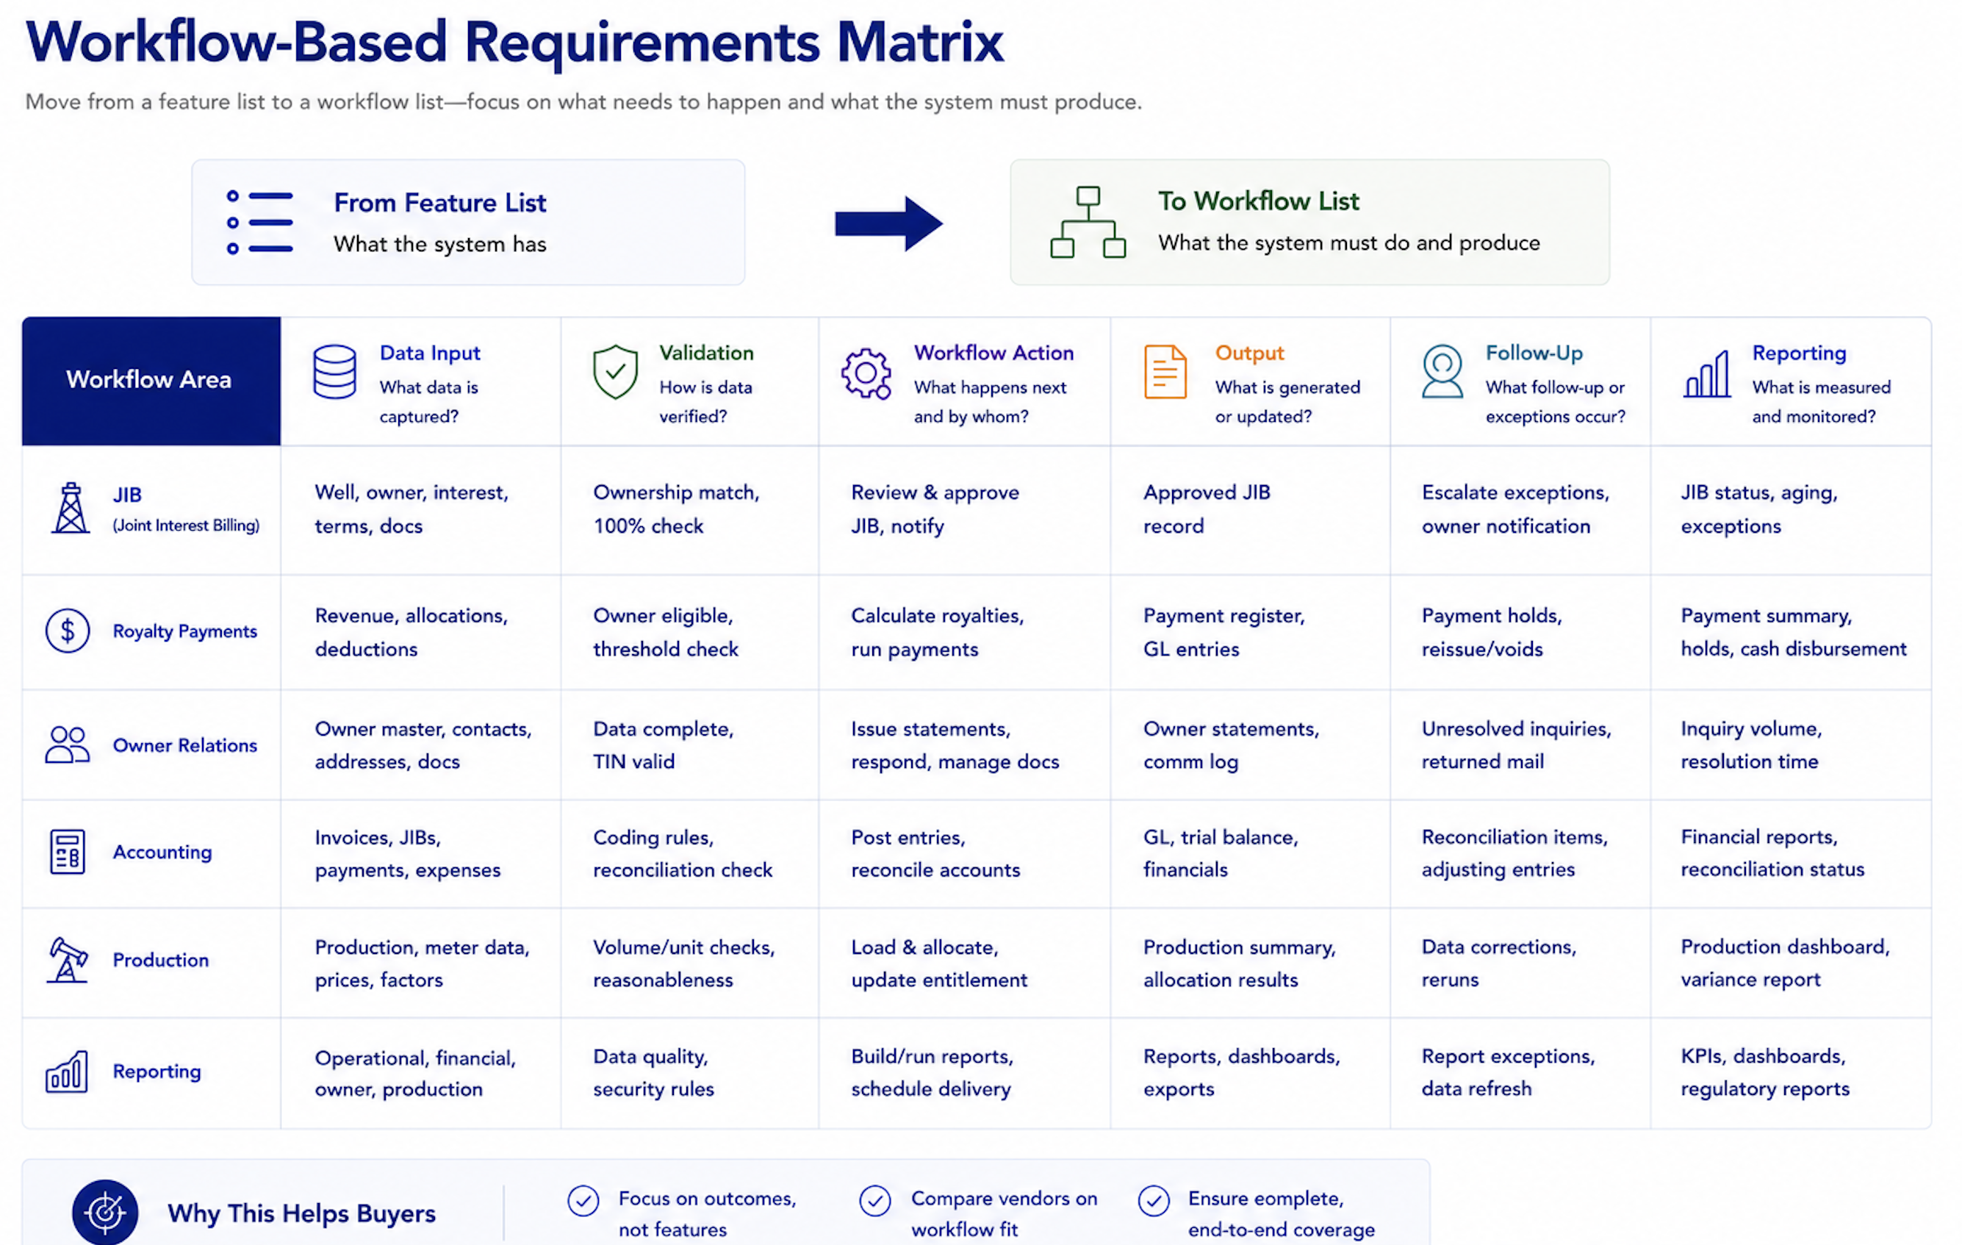Image resolution: width=1962 pixels, height=1245 pixels.
Task: Click the 'What the system has' text
Action: (x=440, y=245)
